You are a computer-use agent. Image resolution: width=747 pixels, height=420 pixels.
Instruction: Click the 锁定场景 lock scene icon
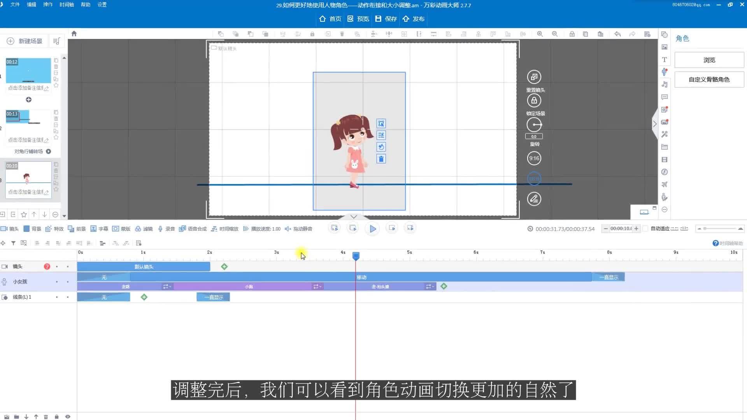click(534, 101)
